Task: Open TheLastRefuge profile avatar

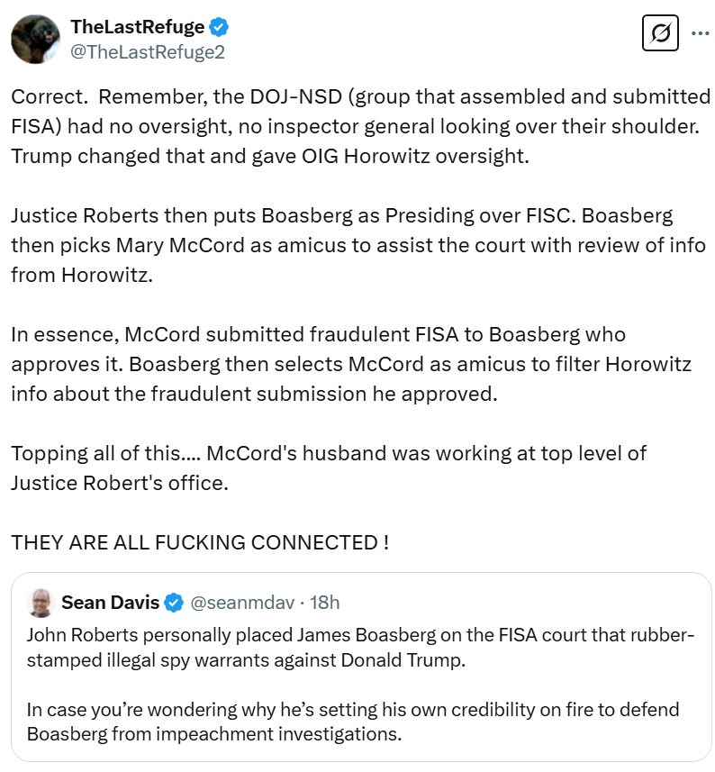Action: [34, 39]
